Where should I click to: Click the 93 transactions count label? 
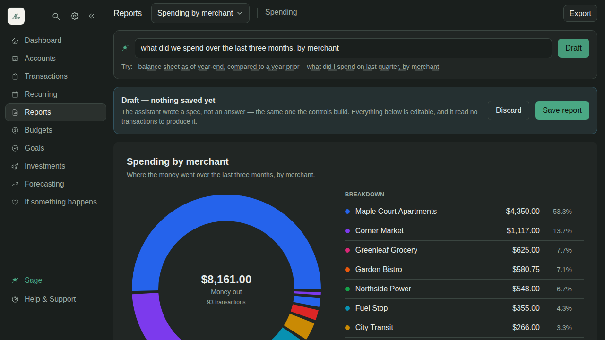click(226, 302)
